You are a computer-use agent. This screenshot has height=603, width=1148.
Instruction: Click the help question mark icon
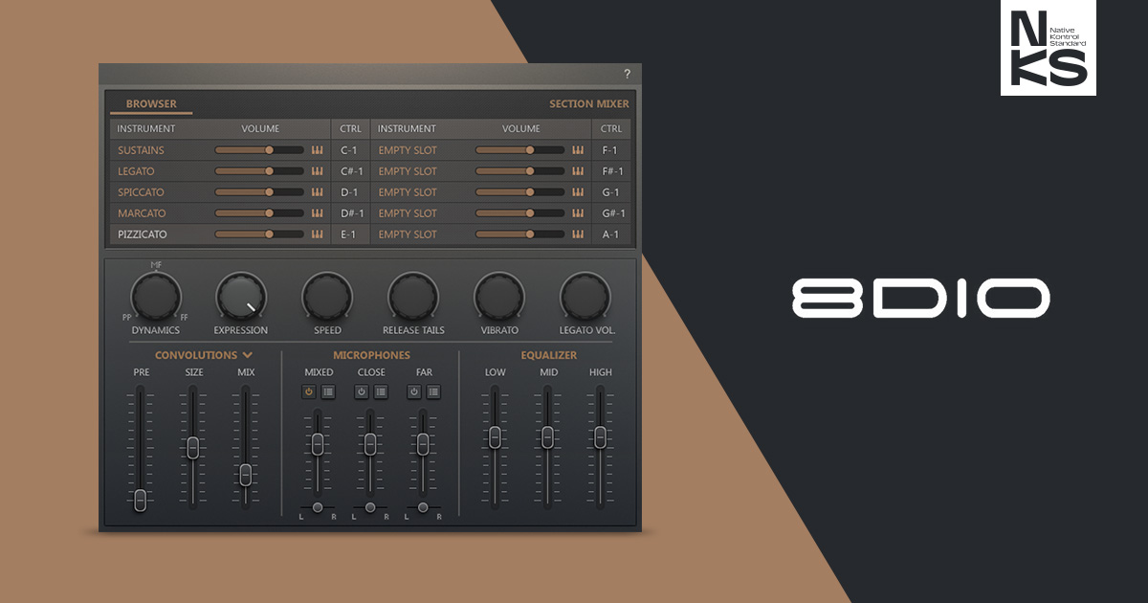629,73
